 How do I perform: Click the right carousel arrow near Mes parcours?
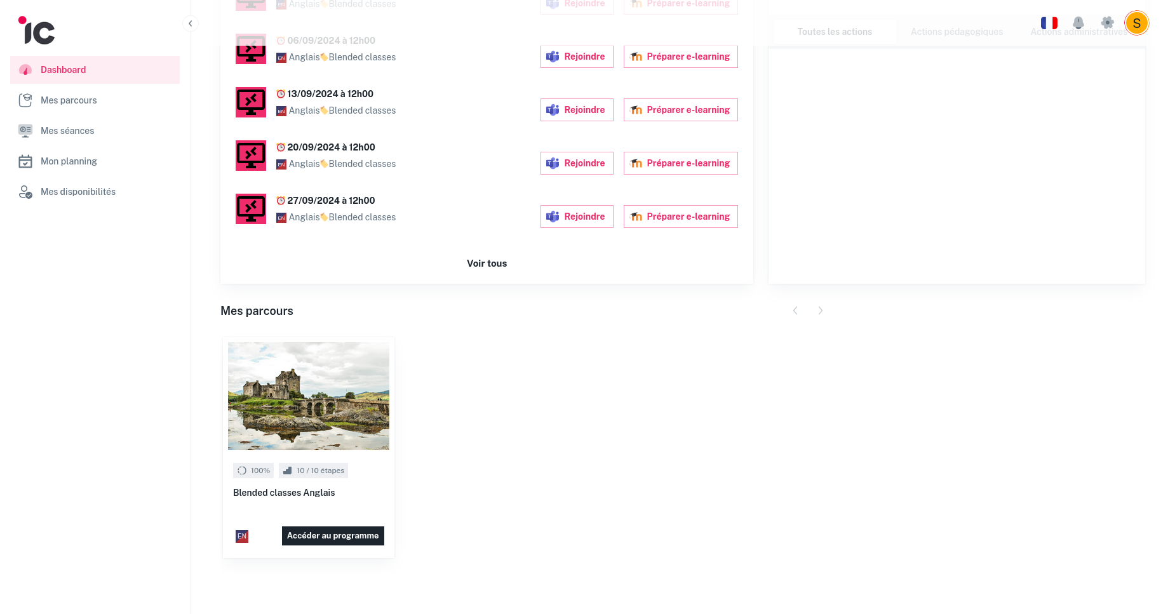[x=820, y=310]
